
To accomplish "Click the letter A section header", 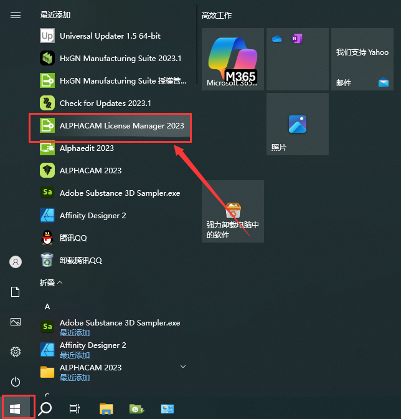I will [47, 307].
